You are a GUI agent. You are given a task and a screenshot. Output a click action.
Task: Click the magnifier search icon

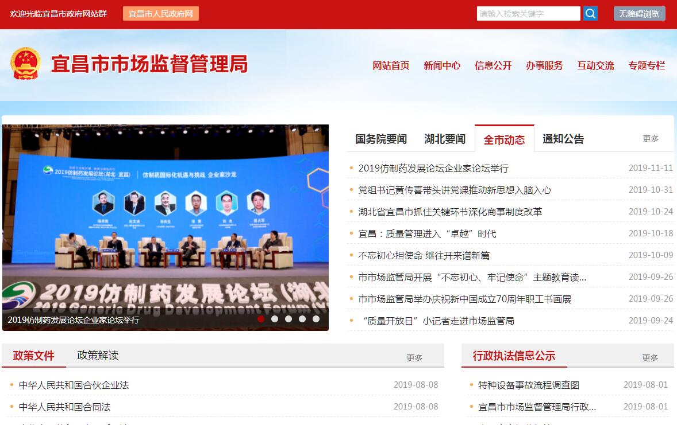(x=590, y=14)
